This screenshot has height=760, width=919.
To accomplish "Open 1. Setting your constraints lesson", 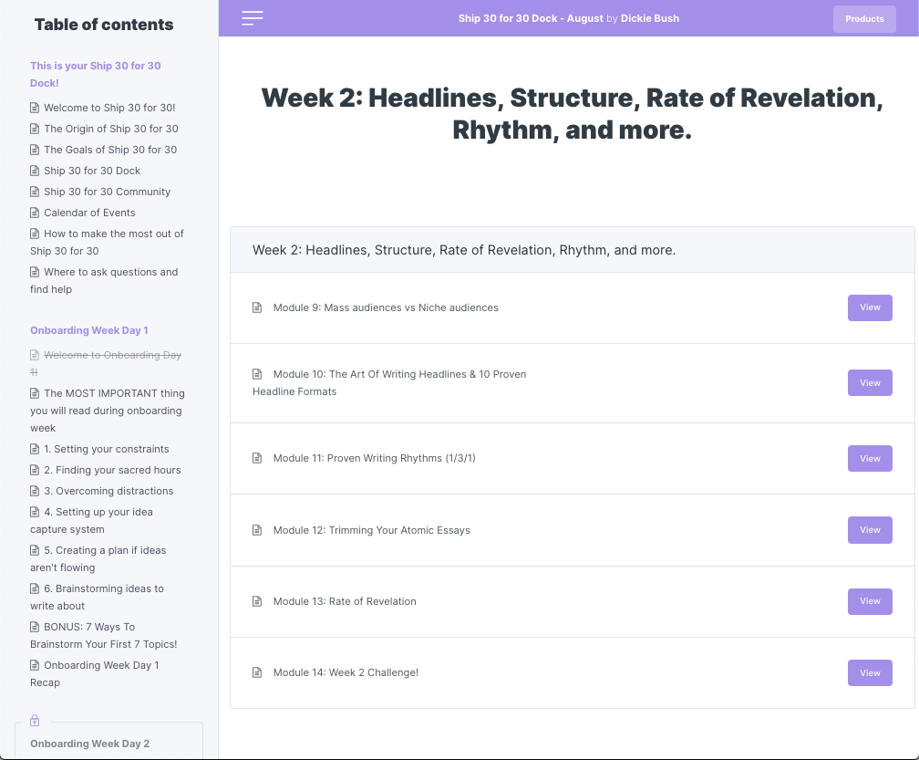I will tap(106, 449).
